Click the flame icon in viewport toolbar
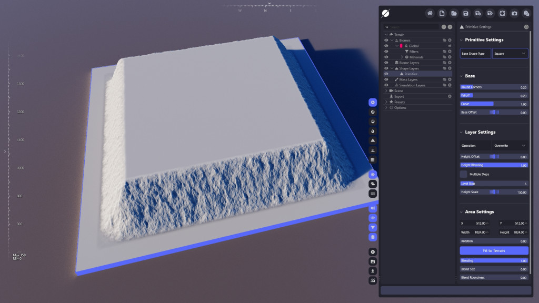The height and width of the screenshot is (303, 539). click(373, 131)
